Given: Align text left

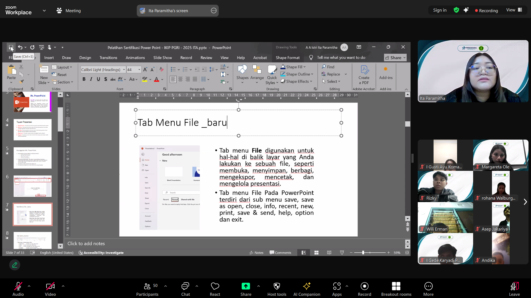Looking at the screenshot, I should 173,79.
